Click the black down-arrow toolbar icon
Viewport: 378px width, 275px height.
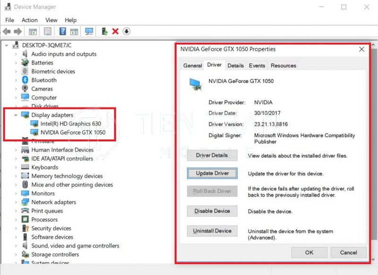pos(126,32)
